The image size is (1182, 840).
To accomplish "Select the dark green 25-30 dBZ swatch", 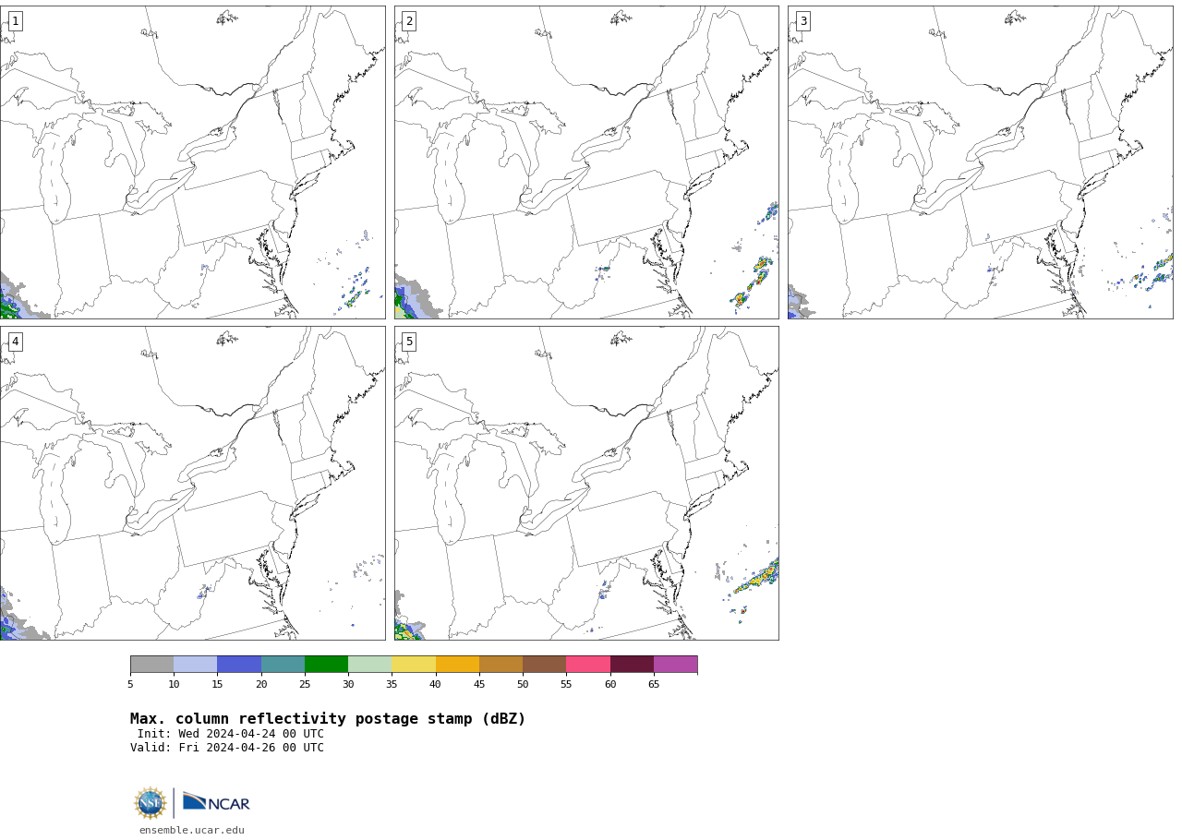I will [326, 665].
